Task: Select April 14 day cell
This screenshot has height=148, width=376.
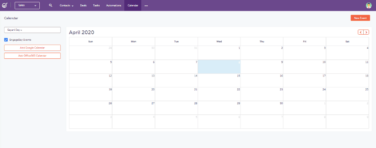Action: pos(176,80)
